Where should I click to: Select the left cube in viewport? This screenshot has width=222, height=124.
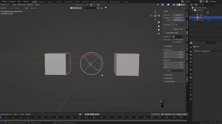pyautogui.click(x=58, y=64)
